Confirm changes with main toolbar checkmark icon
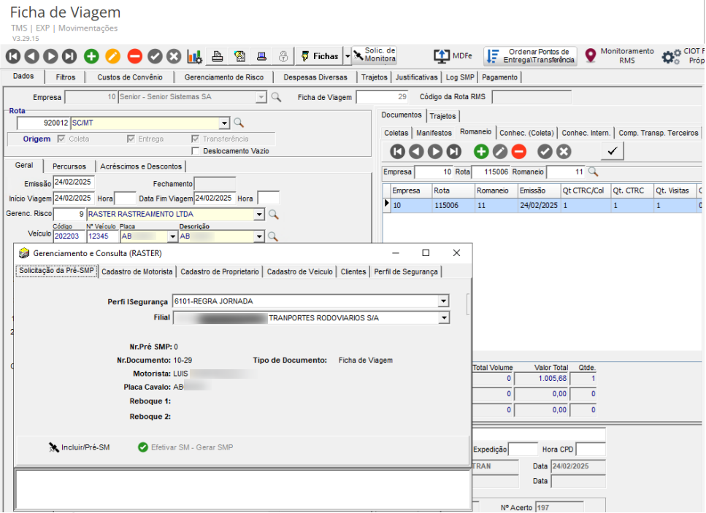 pos(155,56)
